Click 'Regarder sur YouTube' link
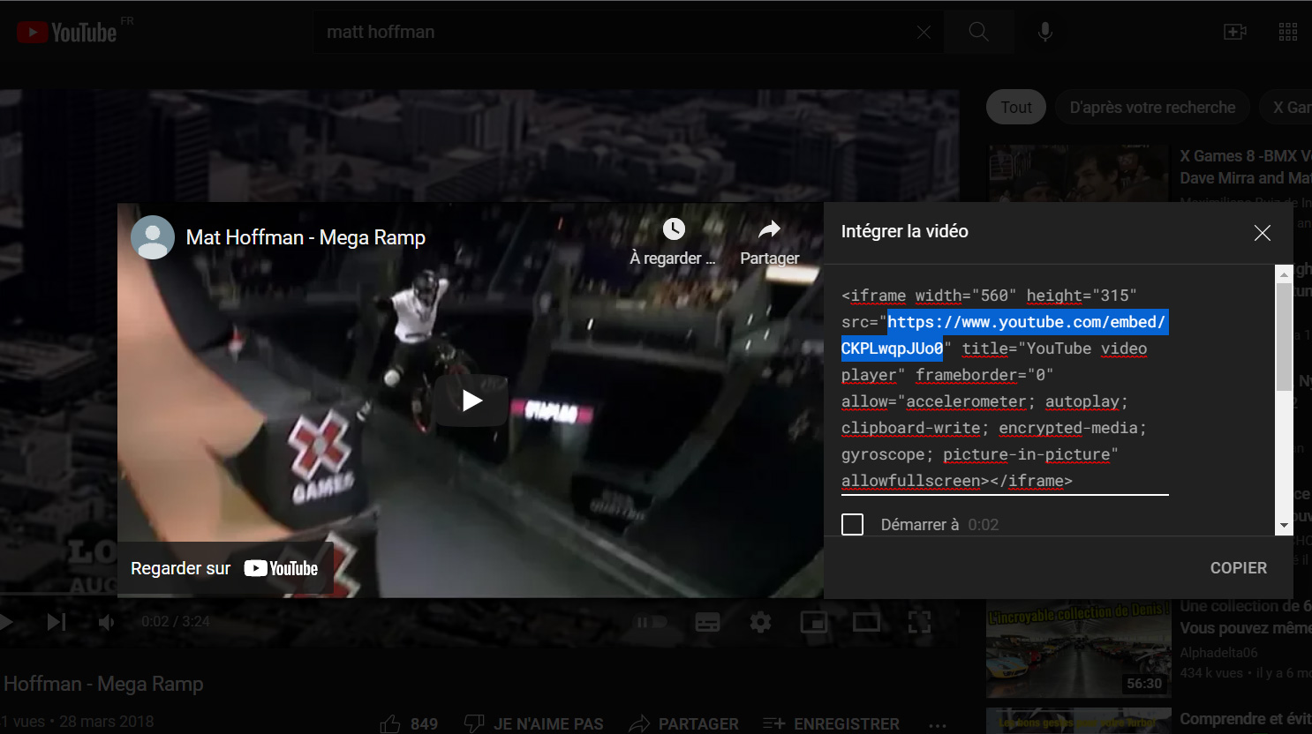 [225, 569]
